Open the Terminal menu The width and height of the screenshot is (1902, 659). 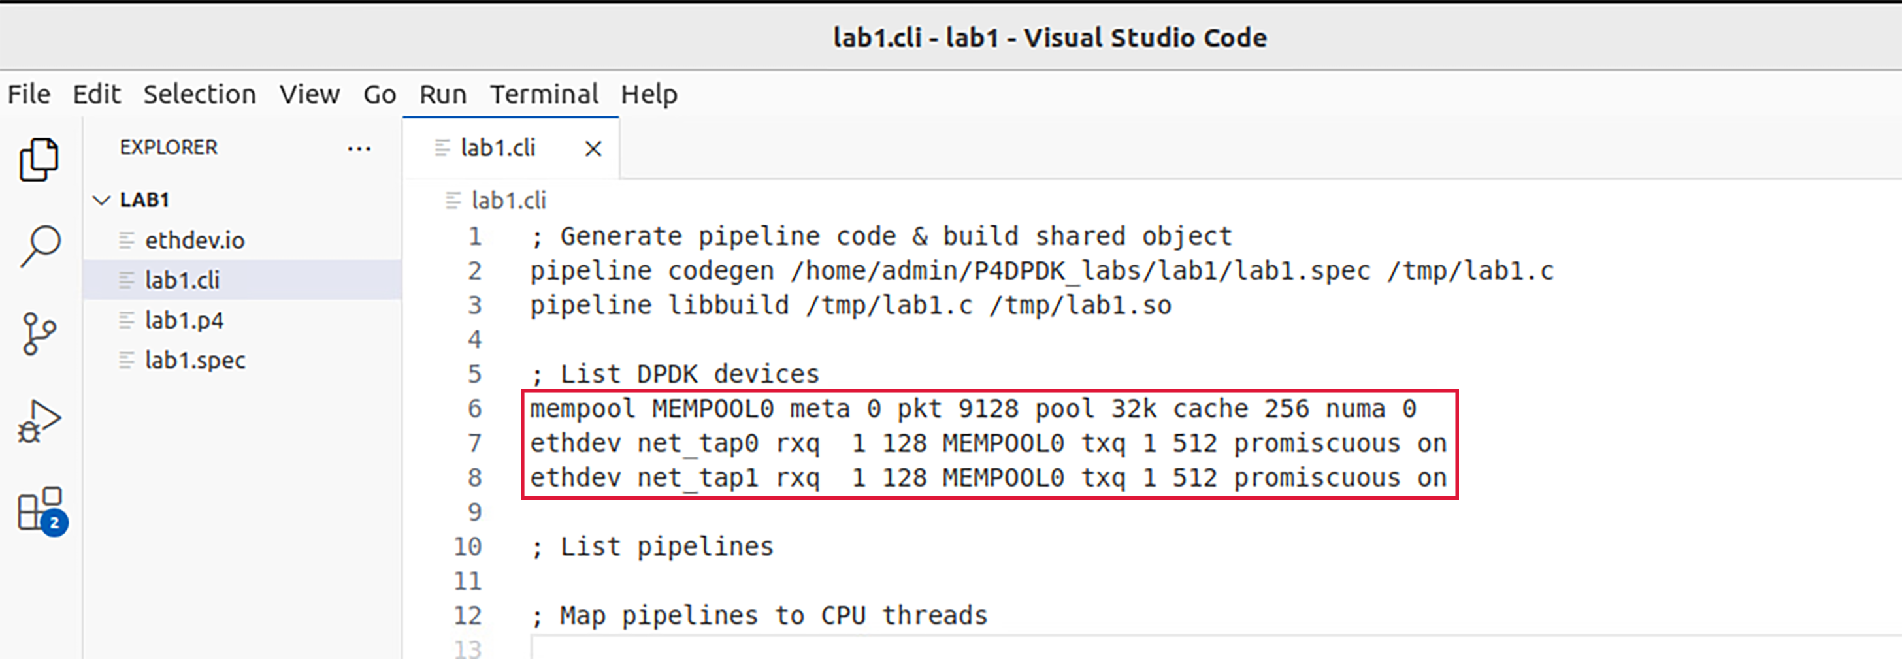point(544,95)
